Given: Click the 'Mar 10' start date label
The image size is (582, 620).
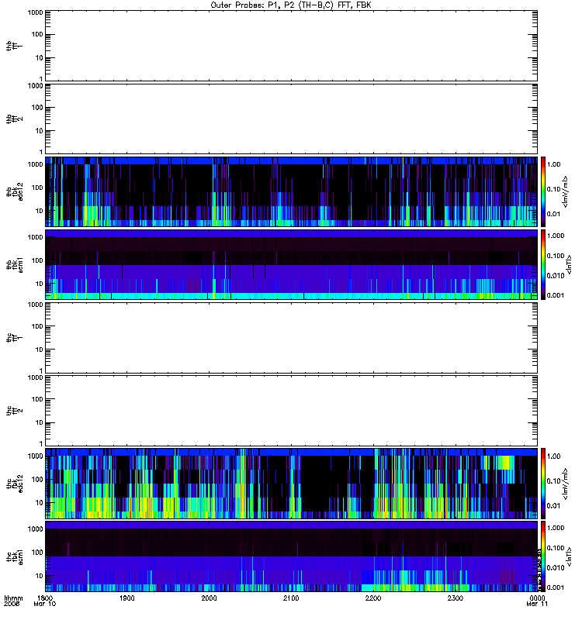Looking at the screenshot, I should [45, 604].
